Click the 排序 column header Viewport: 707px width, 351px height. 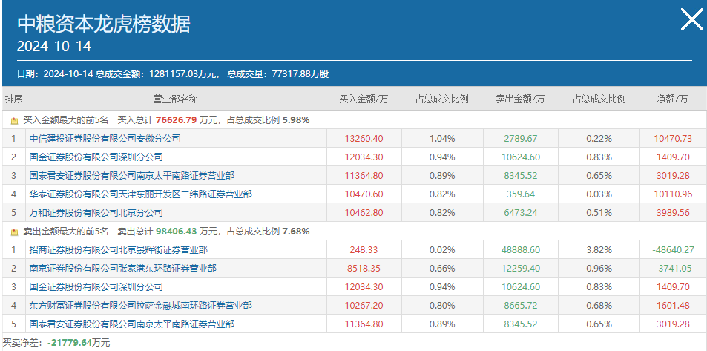(x=14, y=99)
